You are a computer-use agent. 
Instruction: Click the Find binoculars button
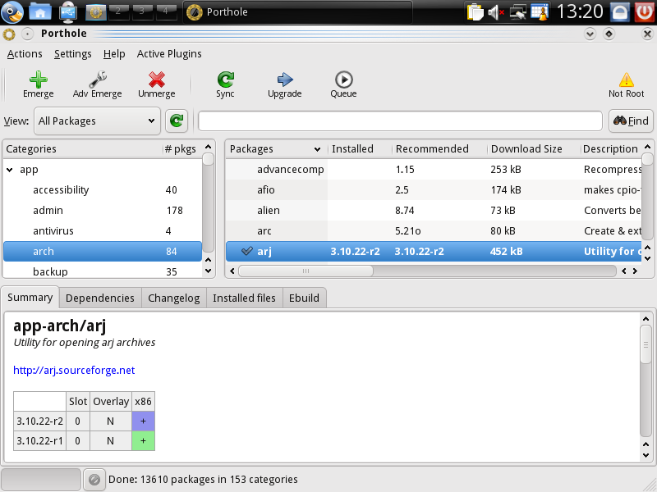(631, 121)
